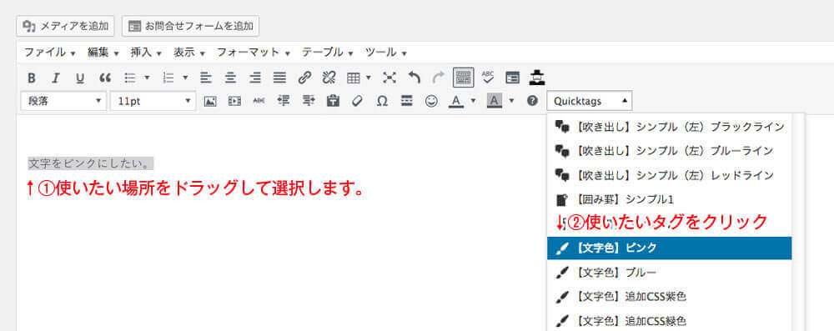This screenshot has width=834, height=331.
Task: Align text center
Action: coord(230,78)
